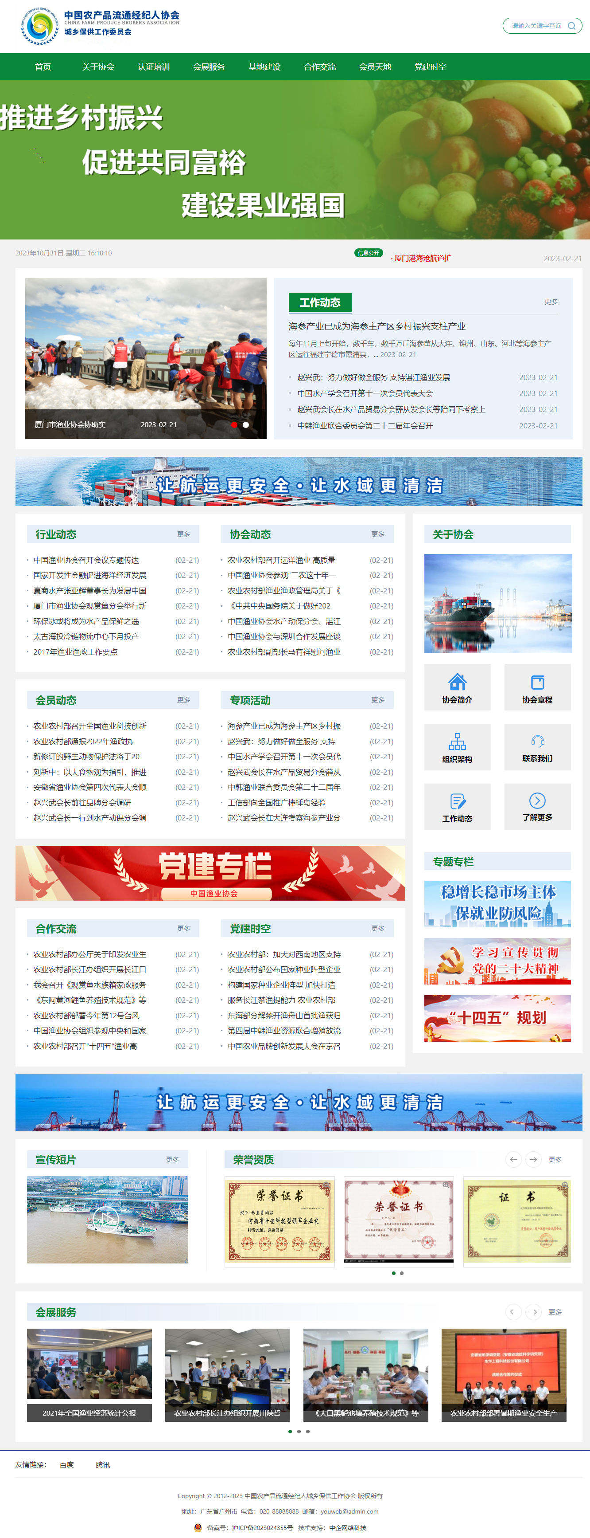Viewport: 590px width, 1538px height.
Task: Click 更多 in 工作动态 panel
Action: (551, 302)
